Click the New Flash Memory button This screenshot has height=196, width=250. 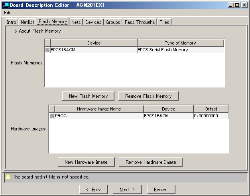[x=88, y=96]
